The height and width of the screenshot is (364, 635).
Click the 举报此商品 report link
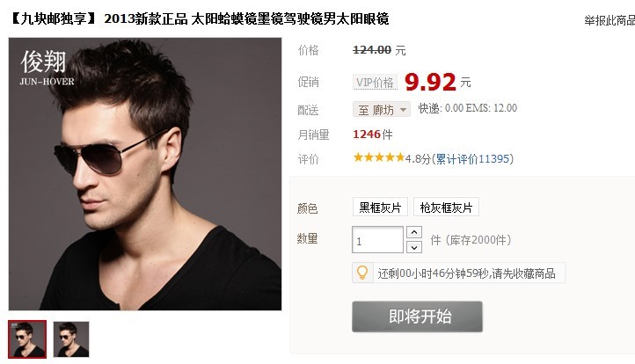coord(609,20)
